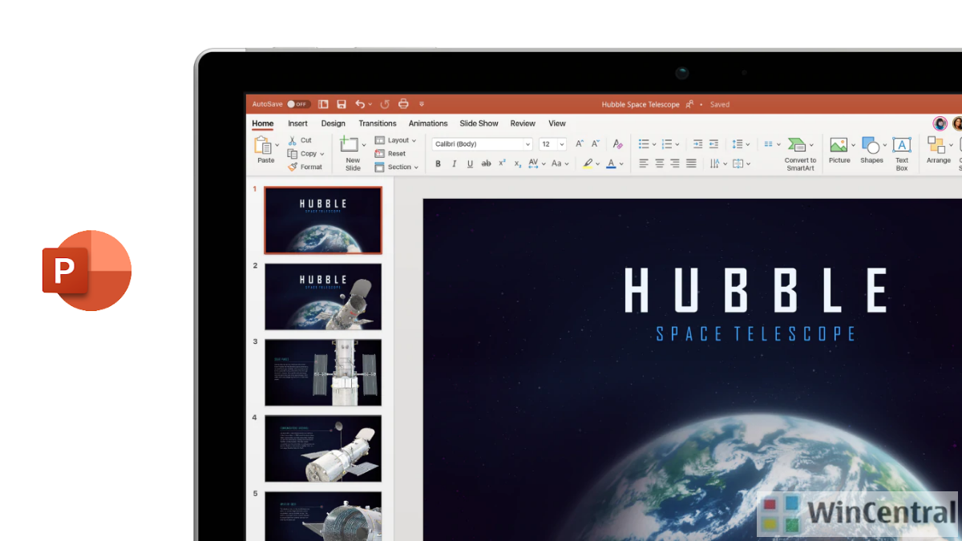Click the numbered list icon
Screen dimensions: 962x541
point(667,144)
